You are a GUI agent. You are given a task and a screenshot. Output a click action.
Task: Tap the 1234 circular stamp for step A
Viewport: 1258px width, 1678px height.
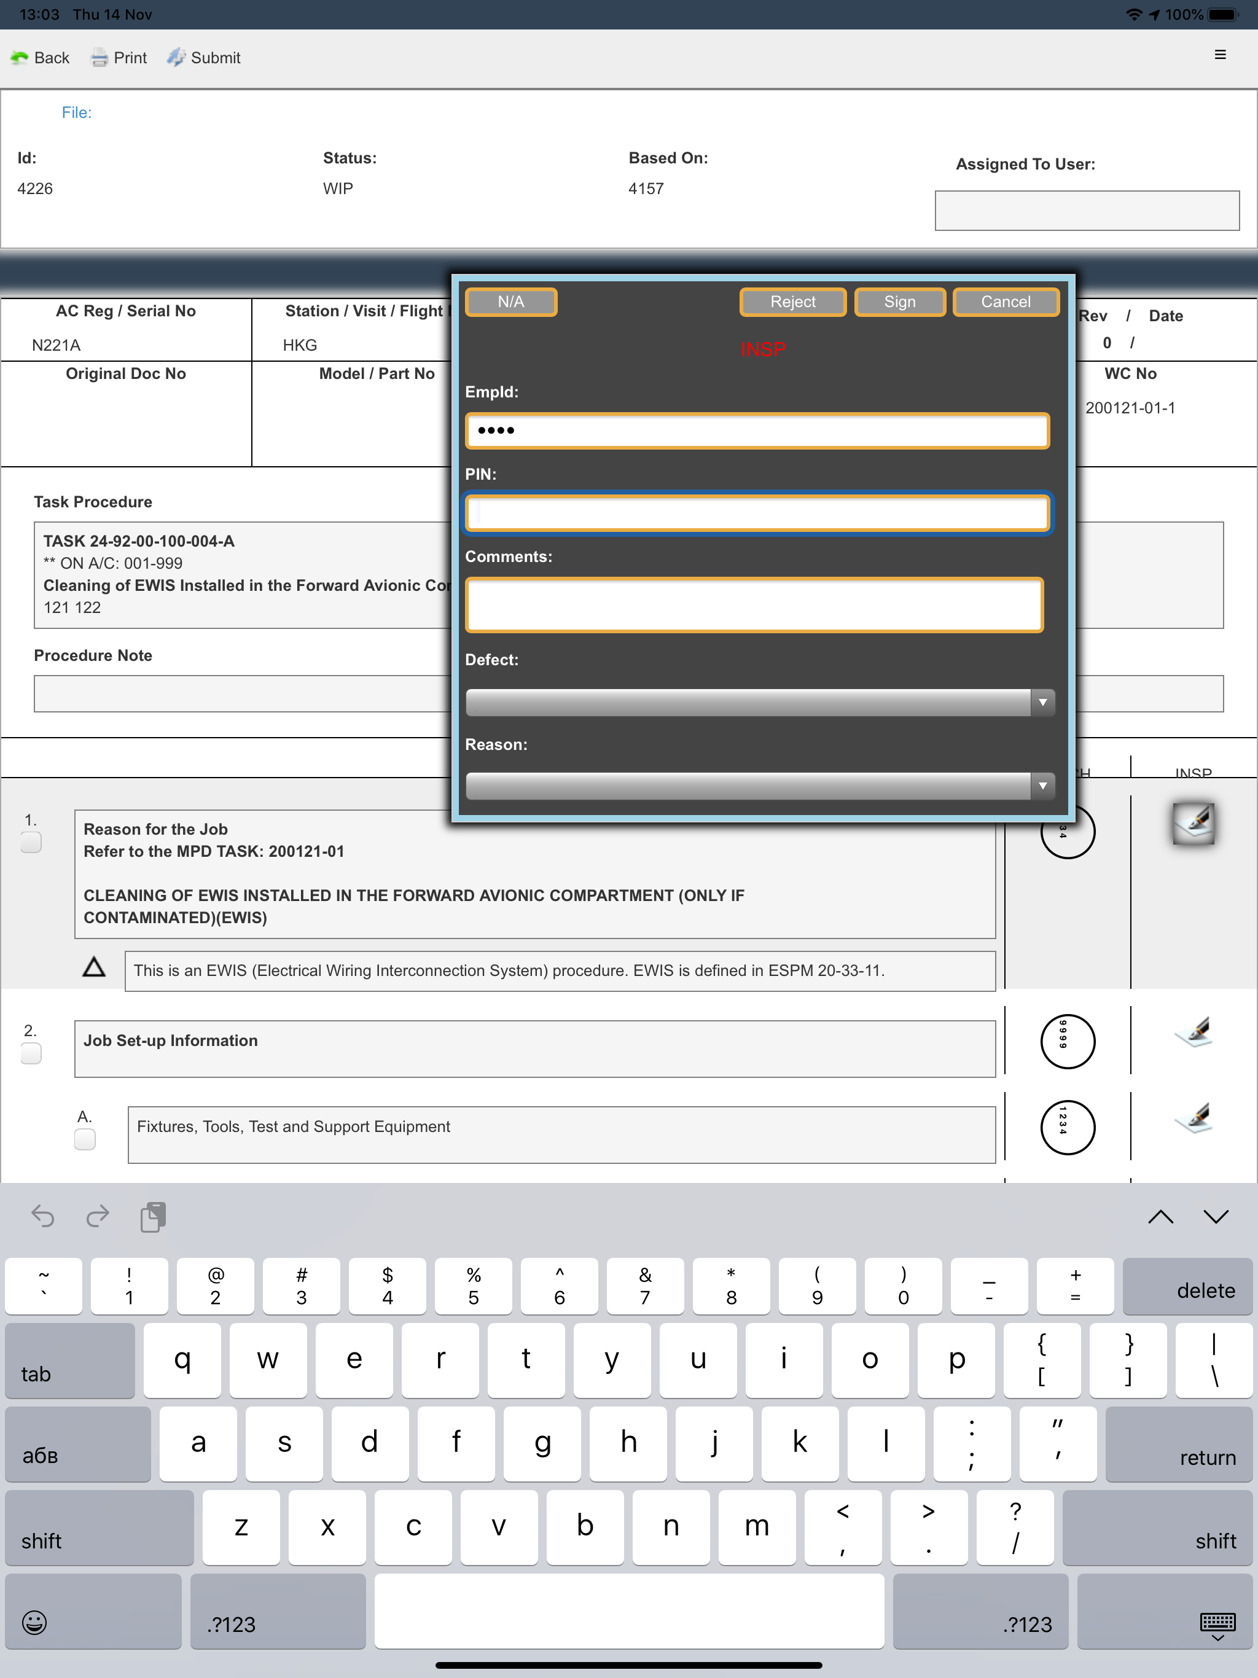tap(1067, 1127)
